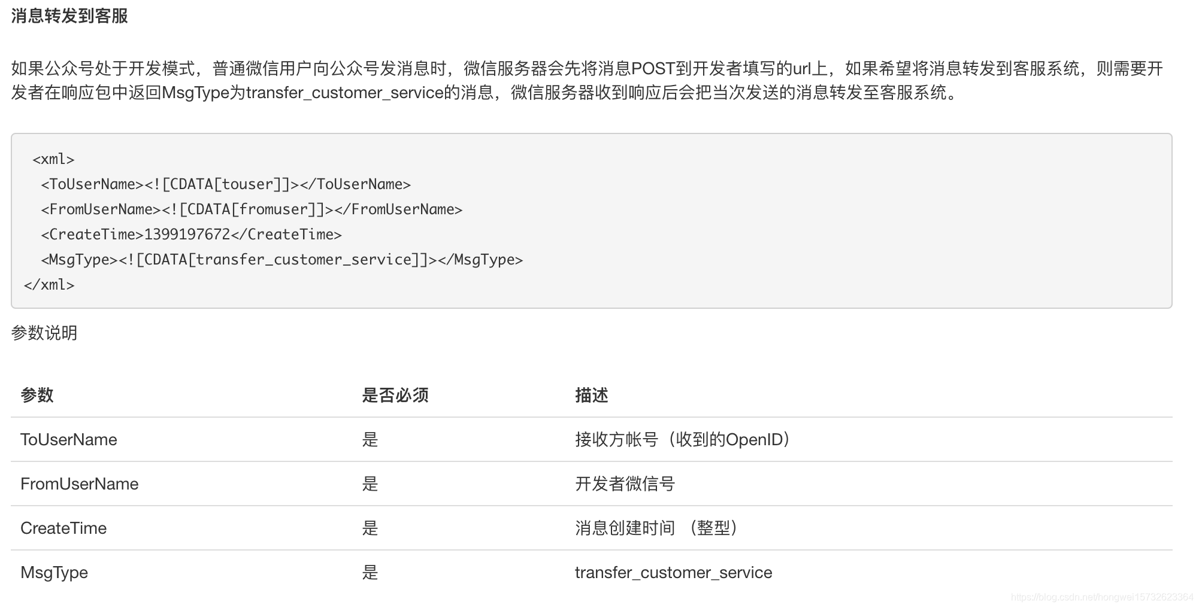
Task: Click transfer_customer_service in the table description
Action: point(674,573)
